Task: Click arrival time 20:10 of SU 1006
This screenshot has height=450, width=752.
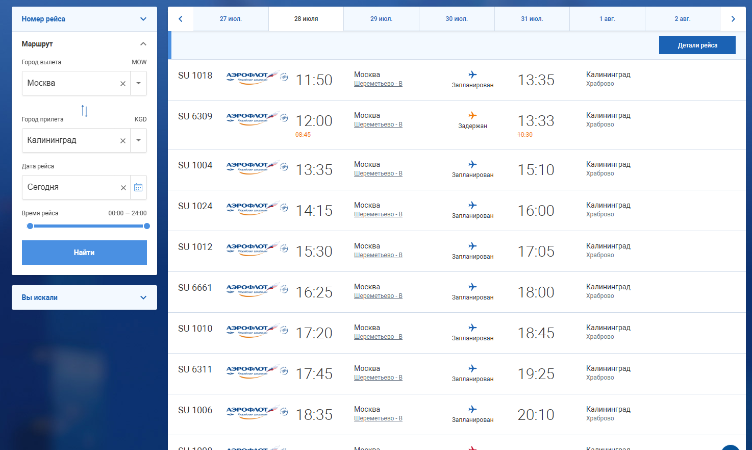Action: pos(536,415)
